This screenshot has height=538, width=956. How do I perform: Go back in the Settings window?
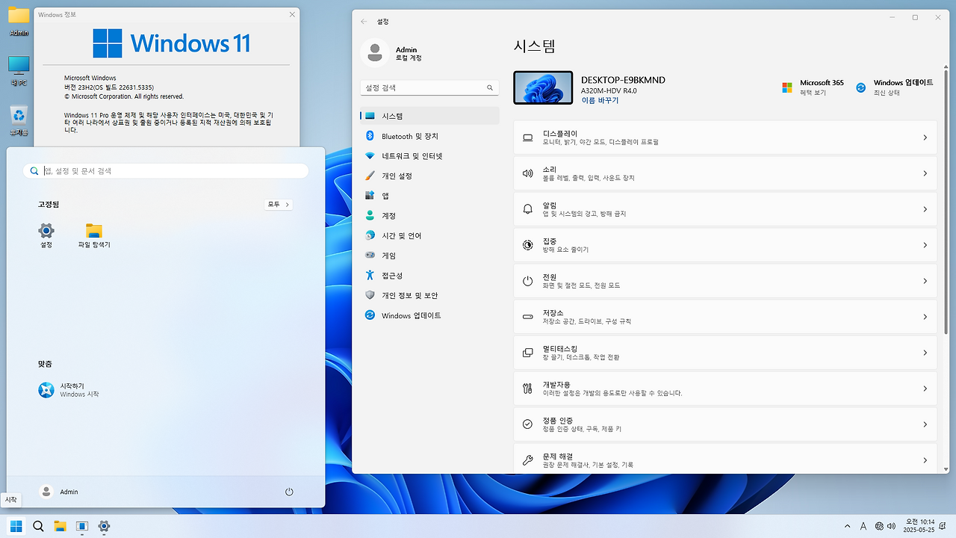pyautogui.click(x=364, y=22)
